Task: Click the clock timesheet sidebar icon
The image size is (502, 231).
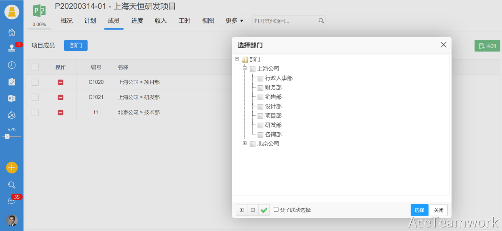Action: [x=12, y=65]
